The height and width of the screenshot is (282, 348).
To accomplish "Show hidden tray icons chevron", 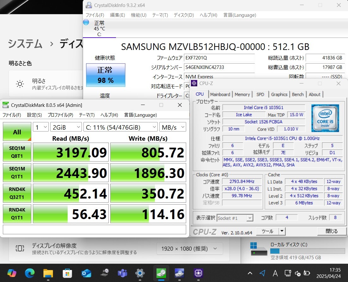I will point(250,273).
